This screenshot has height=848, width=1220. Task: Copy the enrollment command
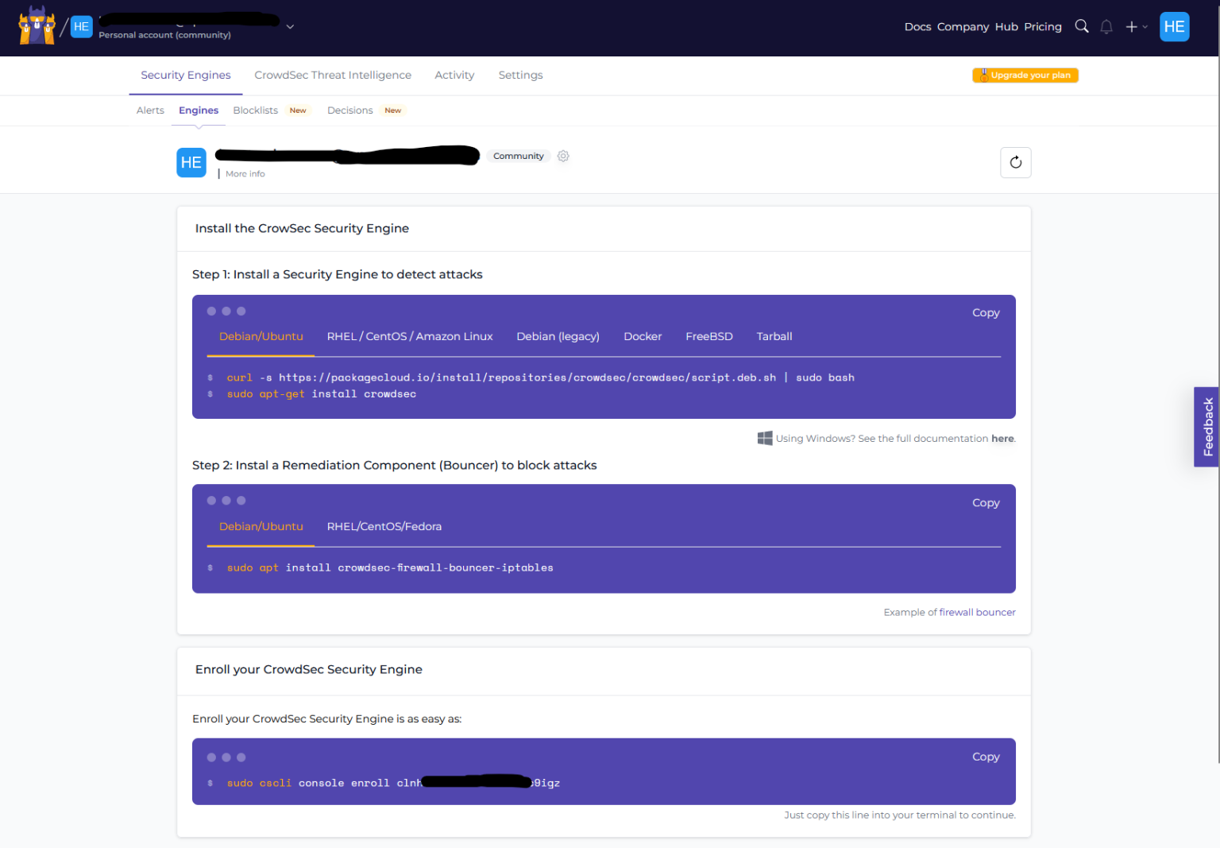[x=986, y=757]
